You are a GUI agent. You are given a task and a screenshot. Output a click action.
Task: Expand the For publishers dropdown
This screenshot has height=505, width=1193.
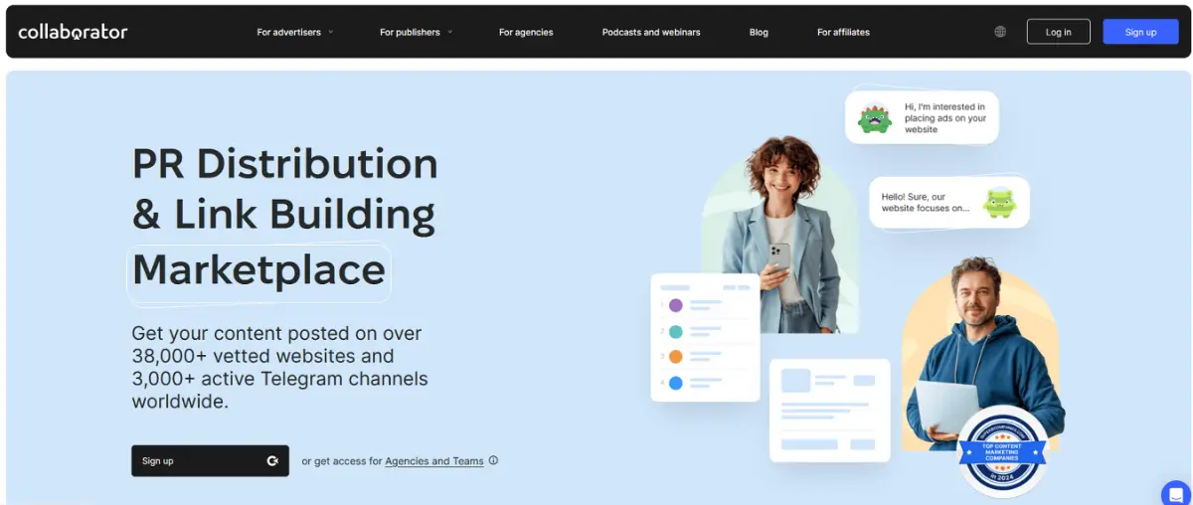[x=416, y=32]
